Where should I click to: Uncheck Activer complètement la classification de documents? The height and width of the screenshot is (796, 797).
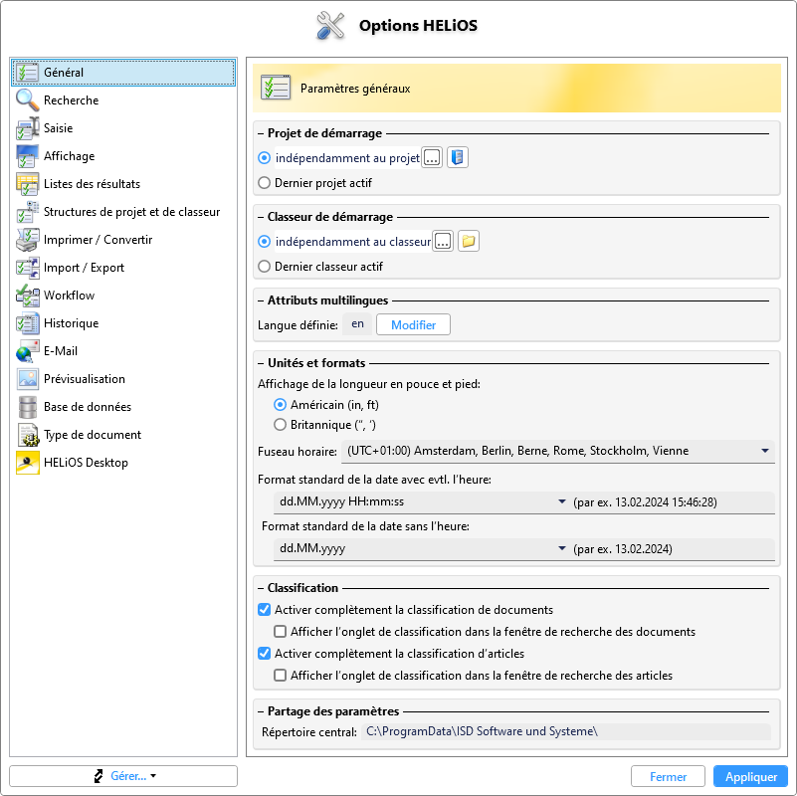tap(264, 610)
